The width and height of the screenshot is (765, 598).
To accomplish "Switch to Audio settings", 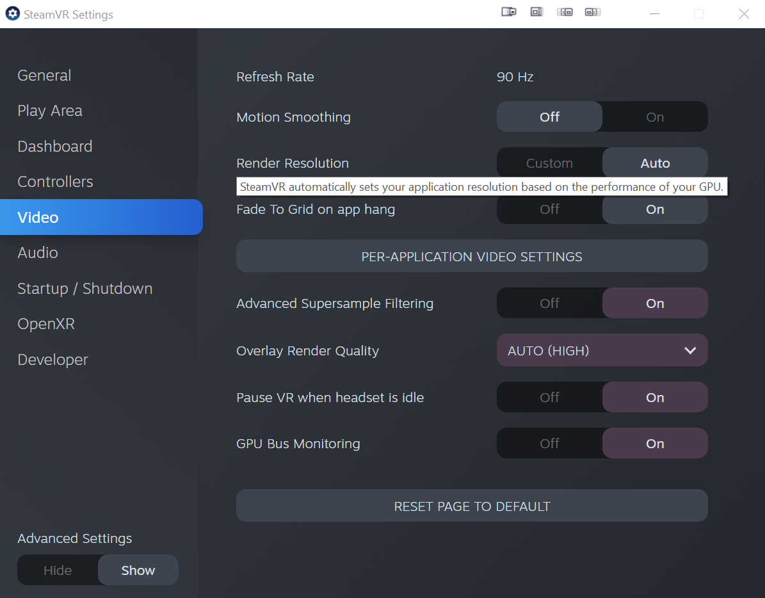I will [x=38, y=253].
